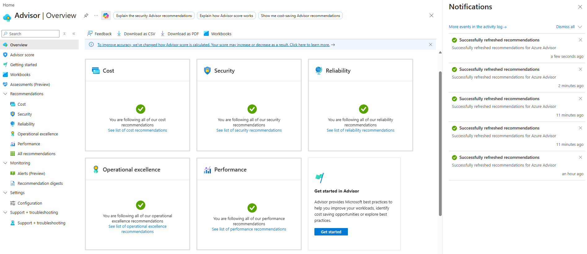Image resolution: width=587 pixels, height=254 pixels.
Task: Open Advisor score in the sidebar
Action: 39,55
